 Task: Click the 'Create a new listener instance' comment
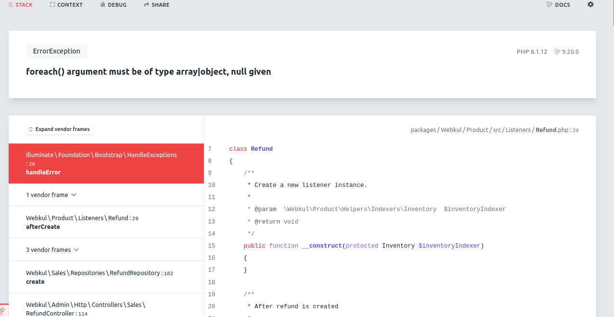tap(307, 185)
